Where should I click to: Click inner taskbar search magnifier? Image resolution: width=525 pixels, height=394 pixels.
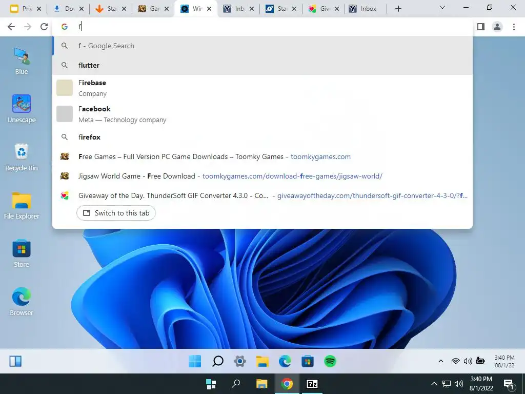pyautogui.click(x=218, y=361)
